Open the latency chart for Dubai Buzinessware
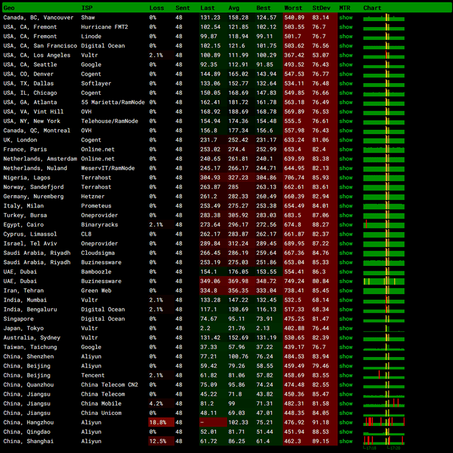This screenshot has width=453, height=453. click(383, 281)
